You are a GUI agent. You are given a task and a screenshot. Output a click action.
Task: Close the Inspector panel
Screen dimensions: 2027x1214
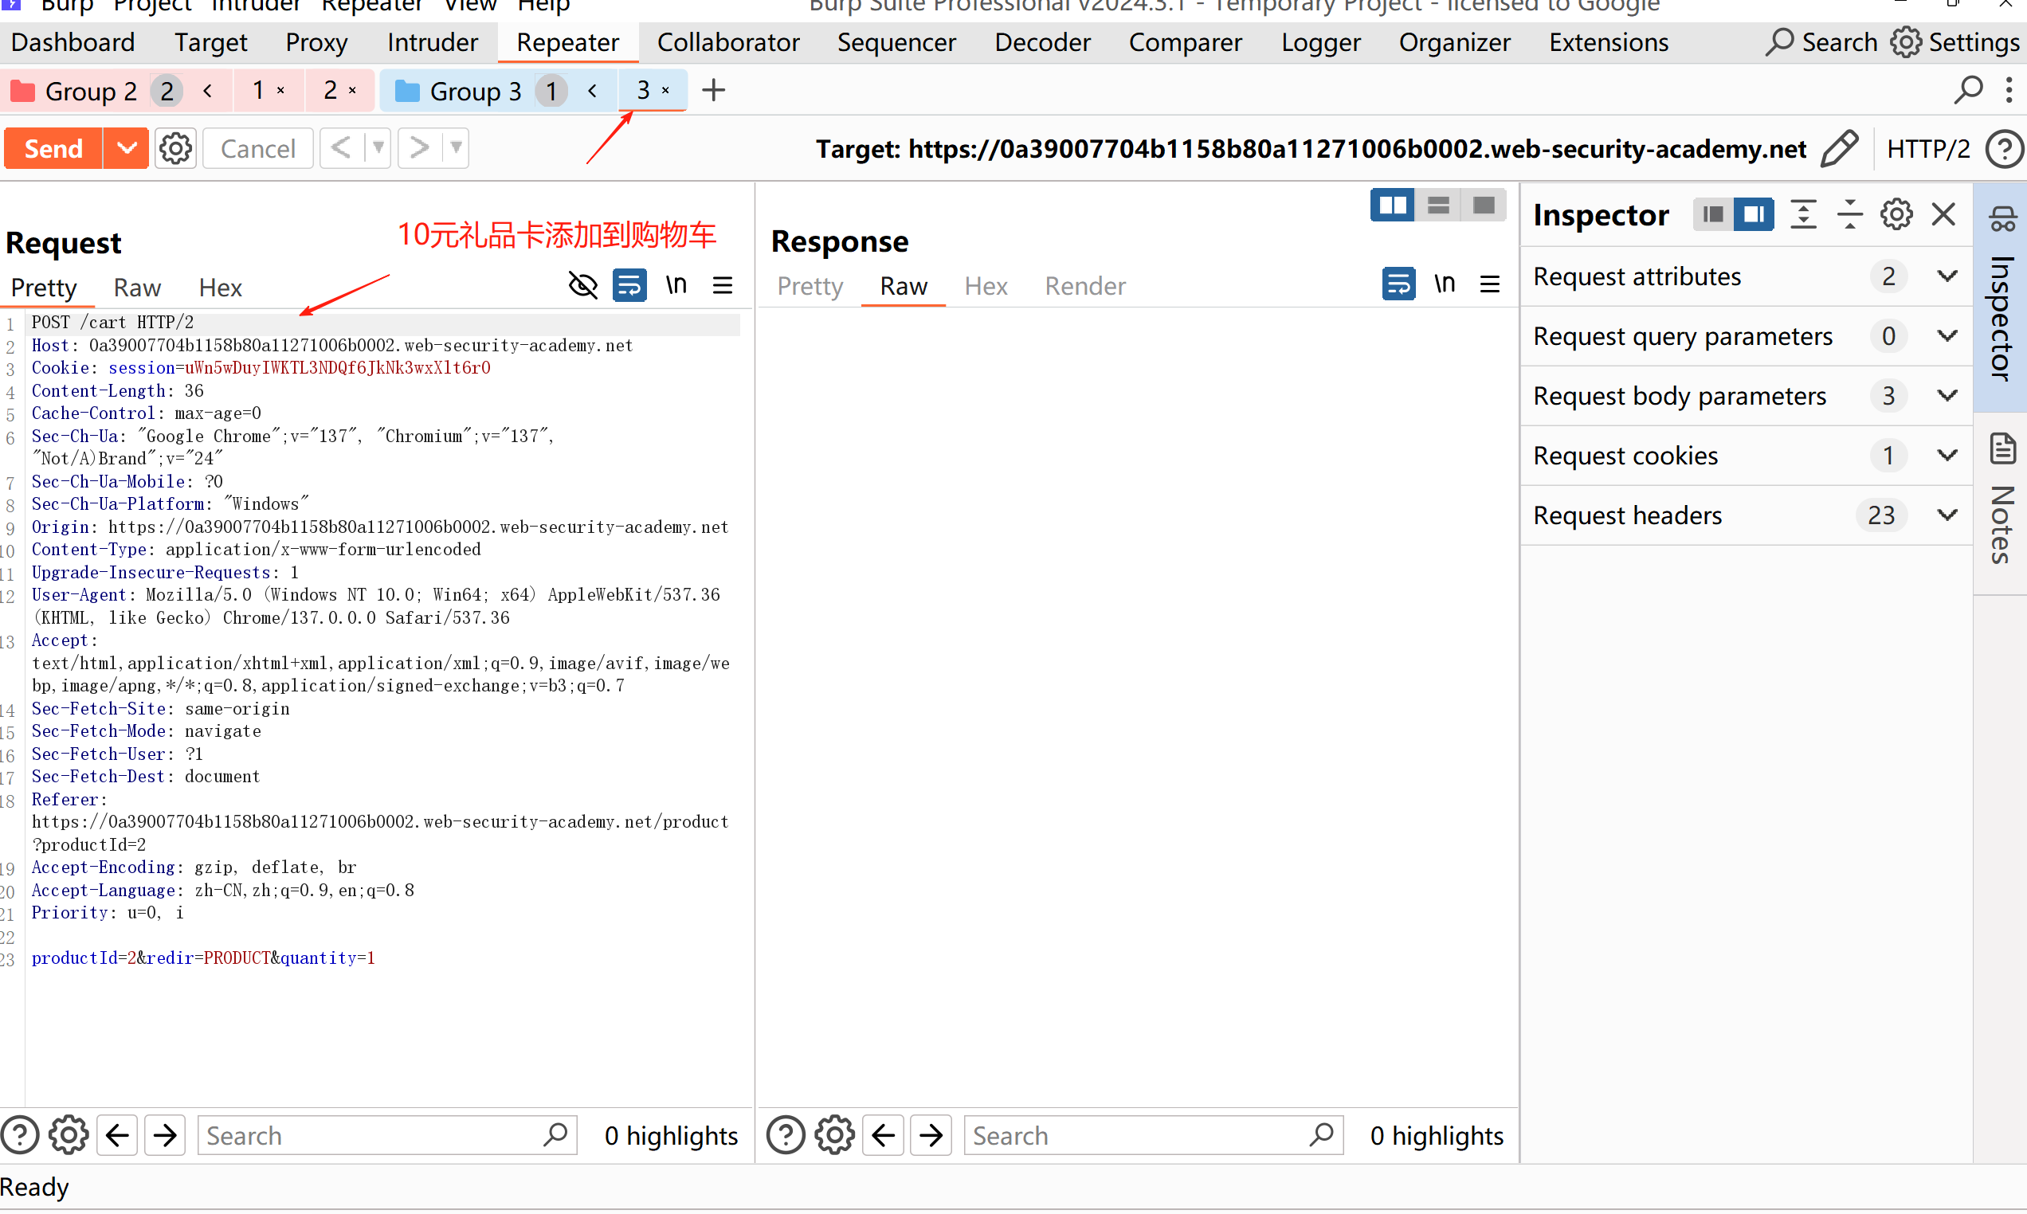pos(1943,214)
